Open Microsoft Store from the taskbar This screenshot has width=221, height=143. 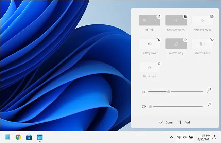[x=29, y=137]
